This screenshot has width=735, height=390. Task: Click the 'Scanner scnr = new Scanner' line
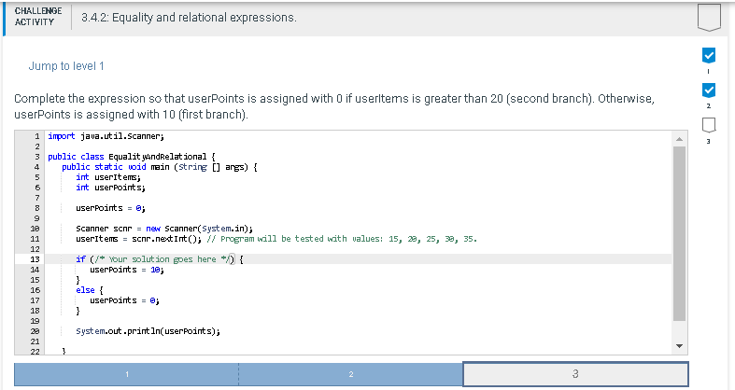pyautogui.click(x=164, y=229)
